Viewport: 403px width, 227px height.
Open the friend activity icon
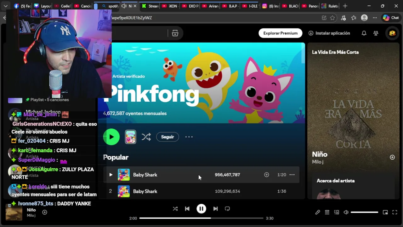pyautogui.click(x=376, y=33)
